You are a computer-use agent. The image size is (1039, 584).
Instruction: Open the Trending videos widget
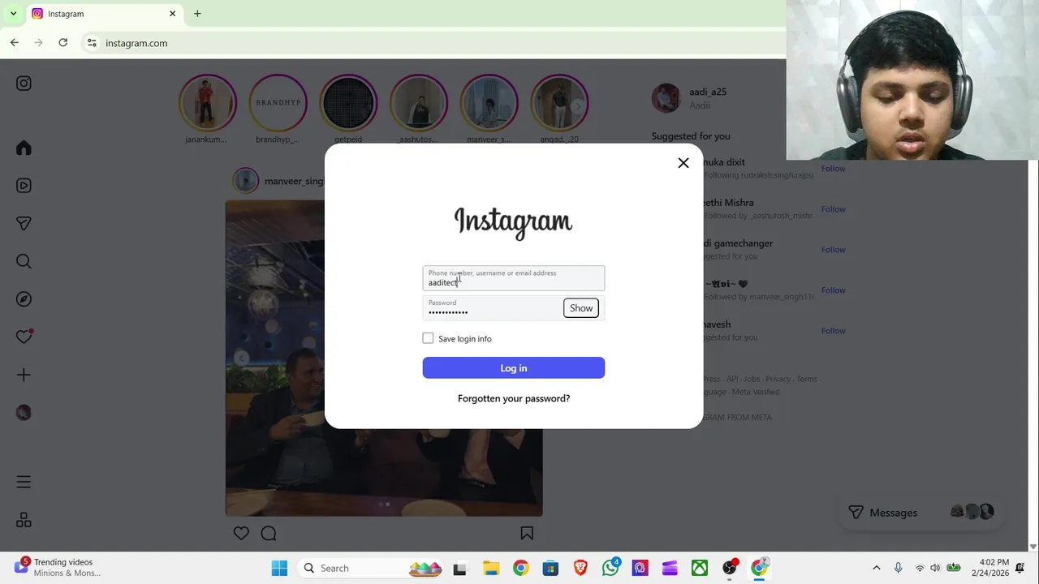point(58,568)
